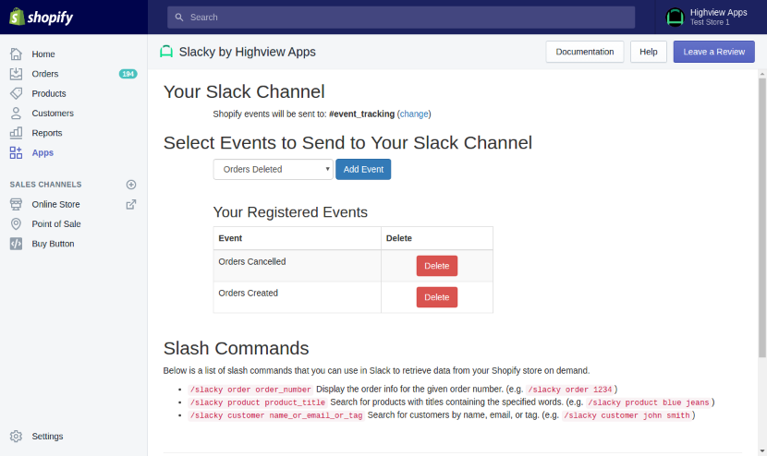Click the Point of Sale pin icon
The image size is (767, 456).
click(x=16, y=223)
